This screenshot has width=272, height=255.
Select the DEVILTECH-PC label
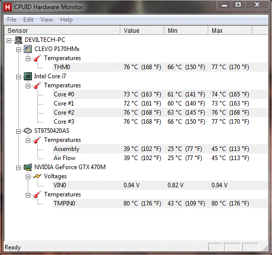click(45, 40)
